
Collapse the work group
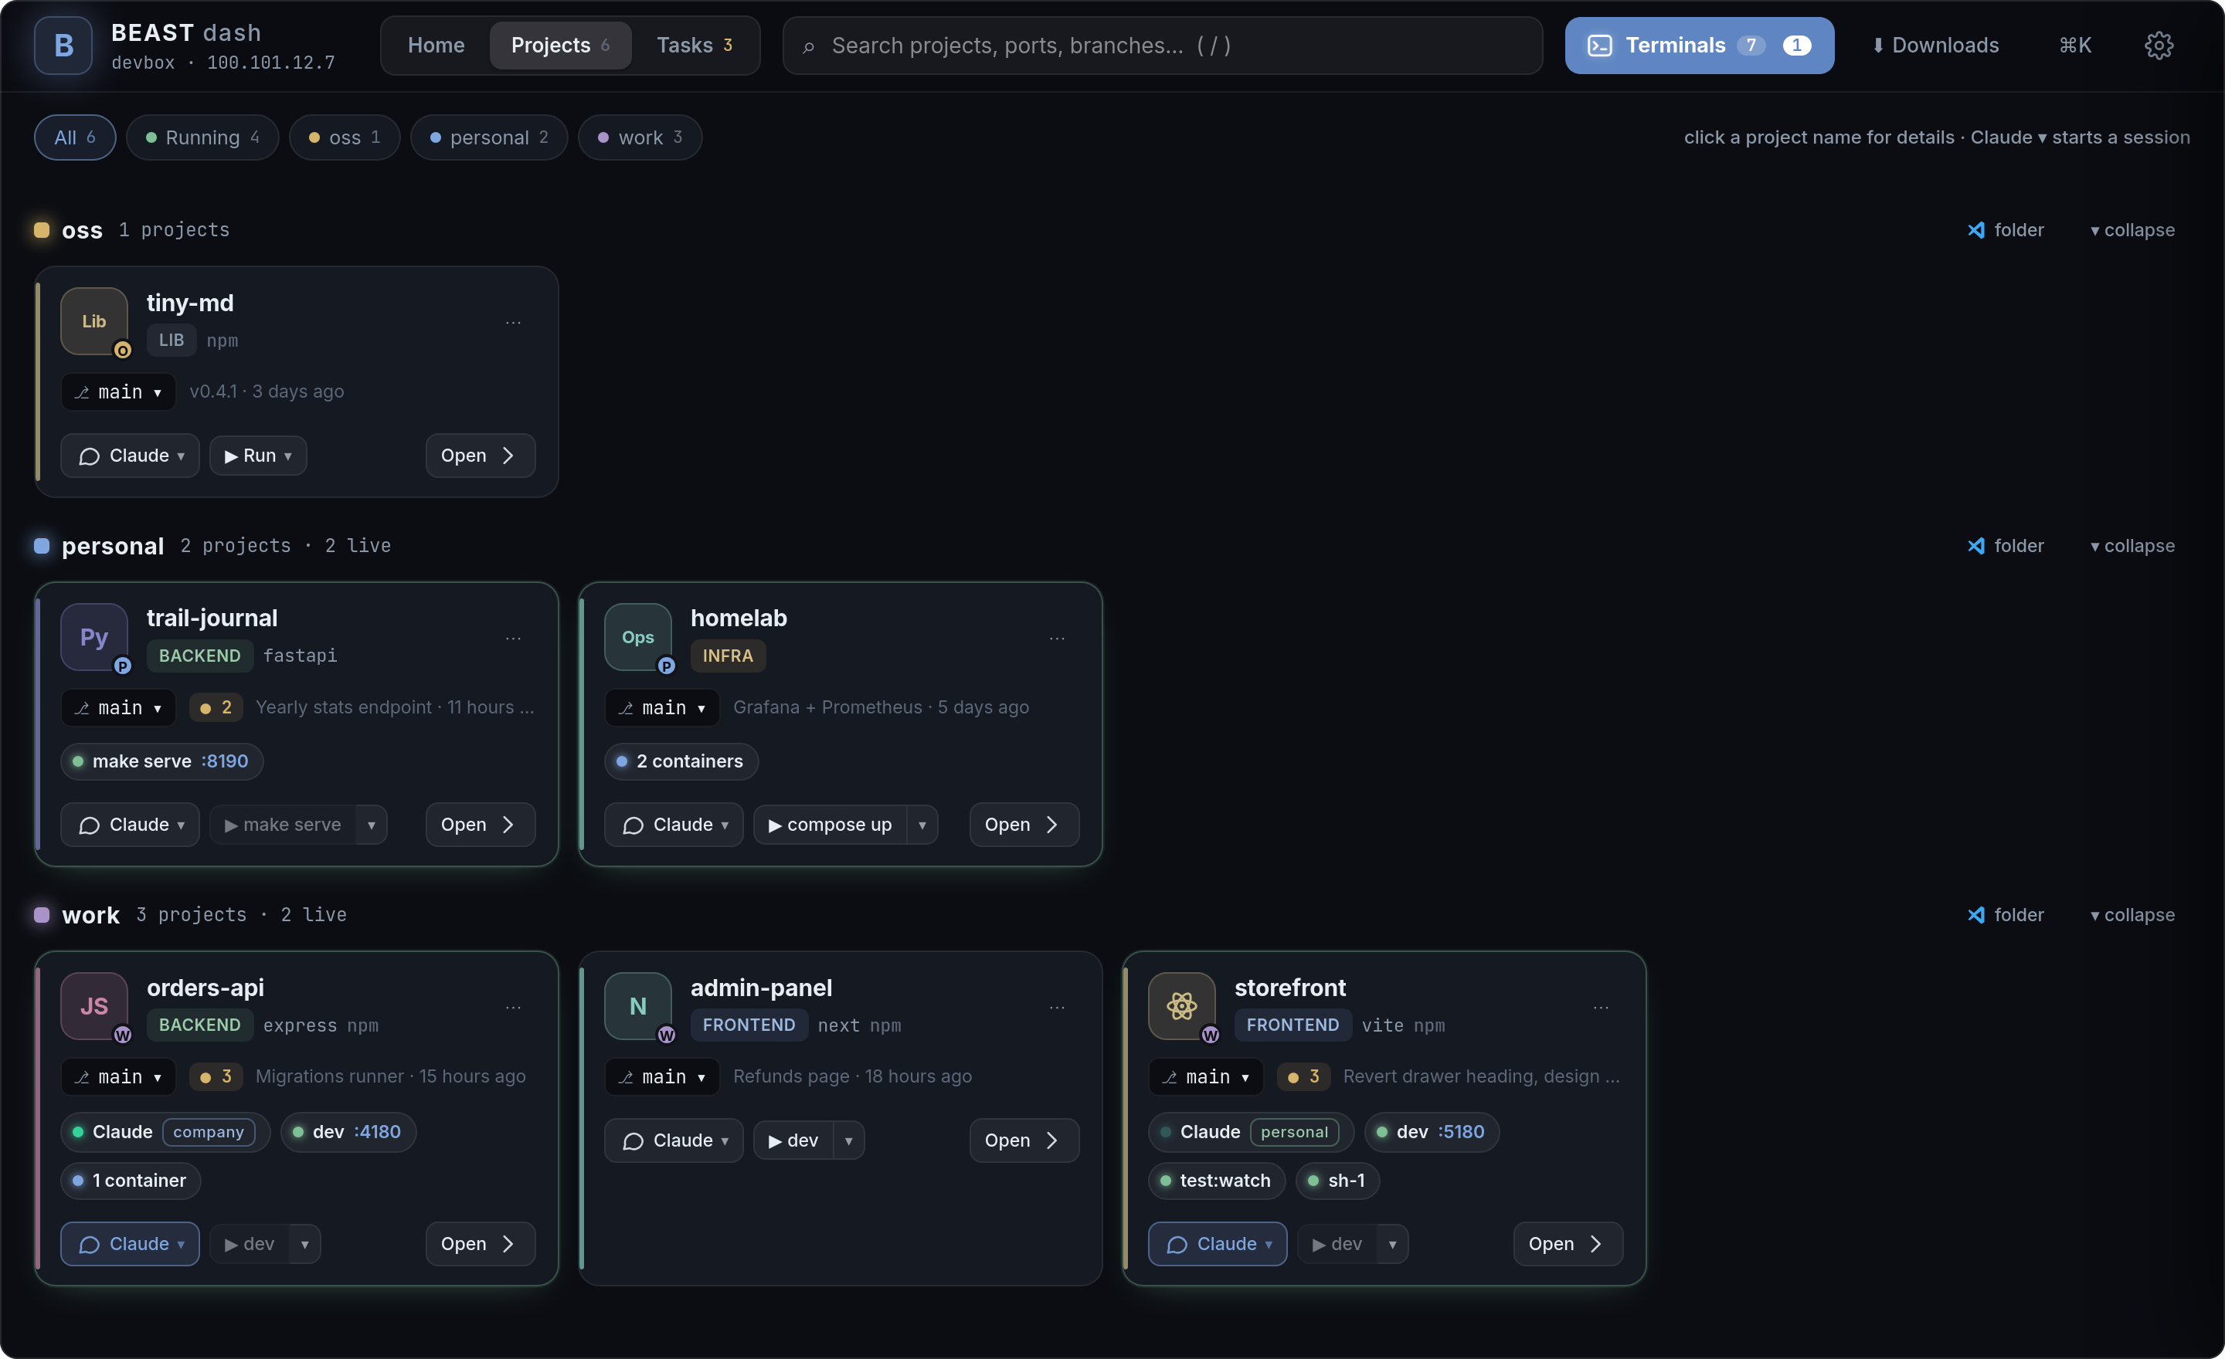point(2132,915)
